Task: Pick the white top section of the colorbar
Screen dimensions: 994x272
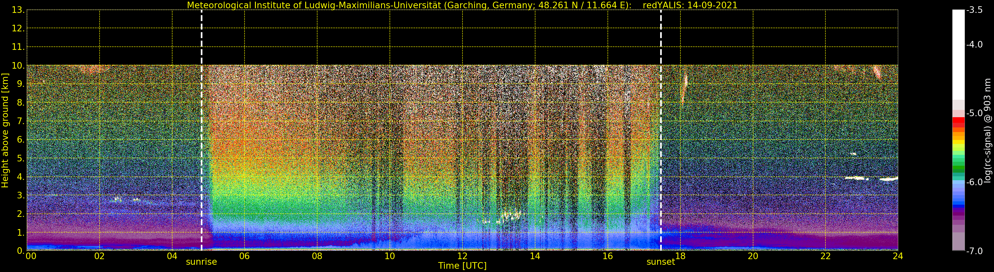Action: 958,55
